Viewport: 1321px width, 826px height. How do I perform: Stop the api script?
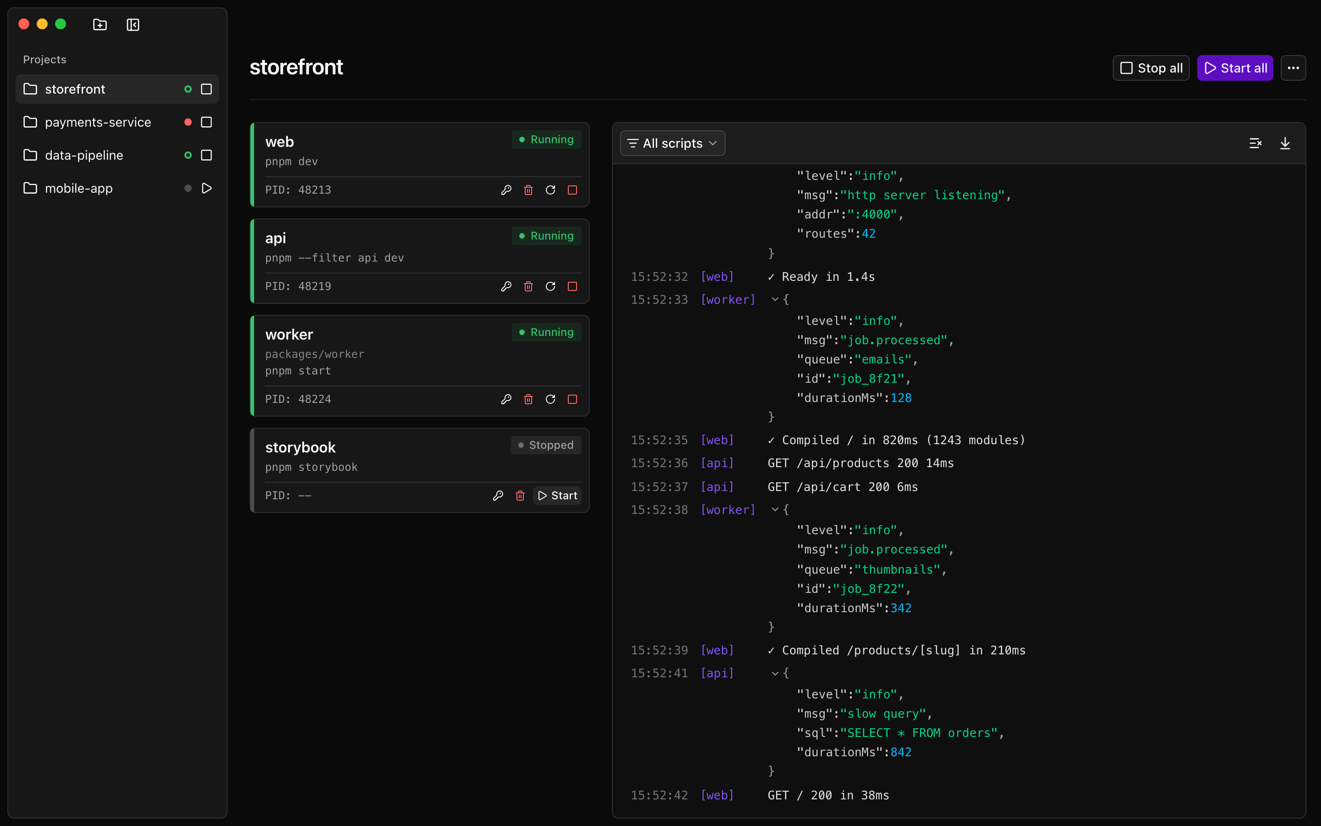(x=572, y=286)
